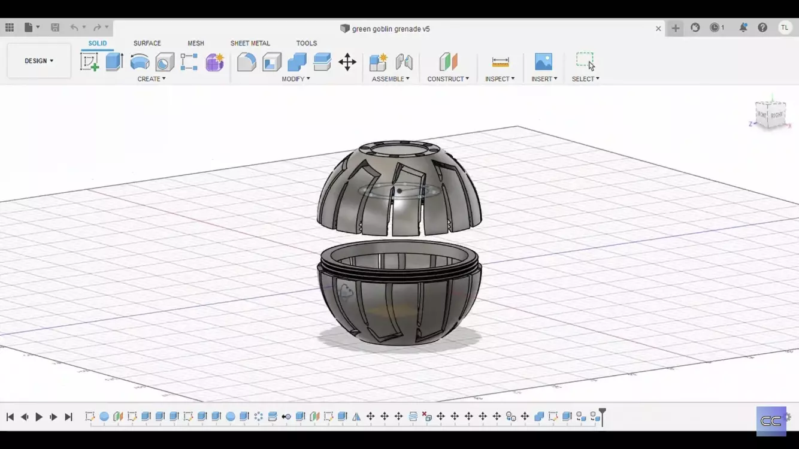Switch to the SHEET METAL tab
Image resolution: width=799 pixels, height=449 pixels.
tap(250, 43)
